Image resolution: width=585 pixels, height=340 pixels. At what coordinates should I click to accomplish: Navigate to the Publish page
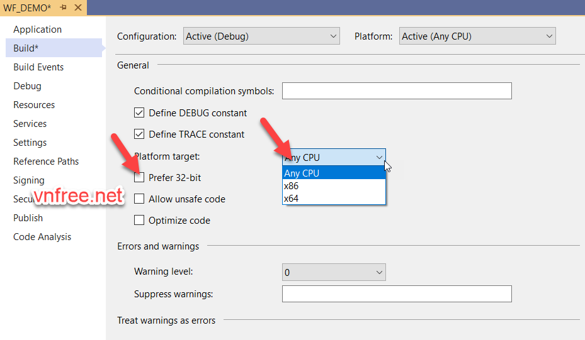28,218
